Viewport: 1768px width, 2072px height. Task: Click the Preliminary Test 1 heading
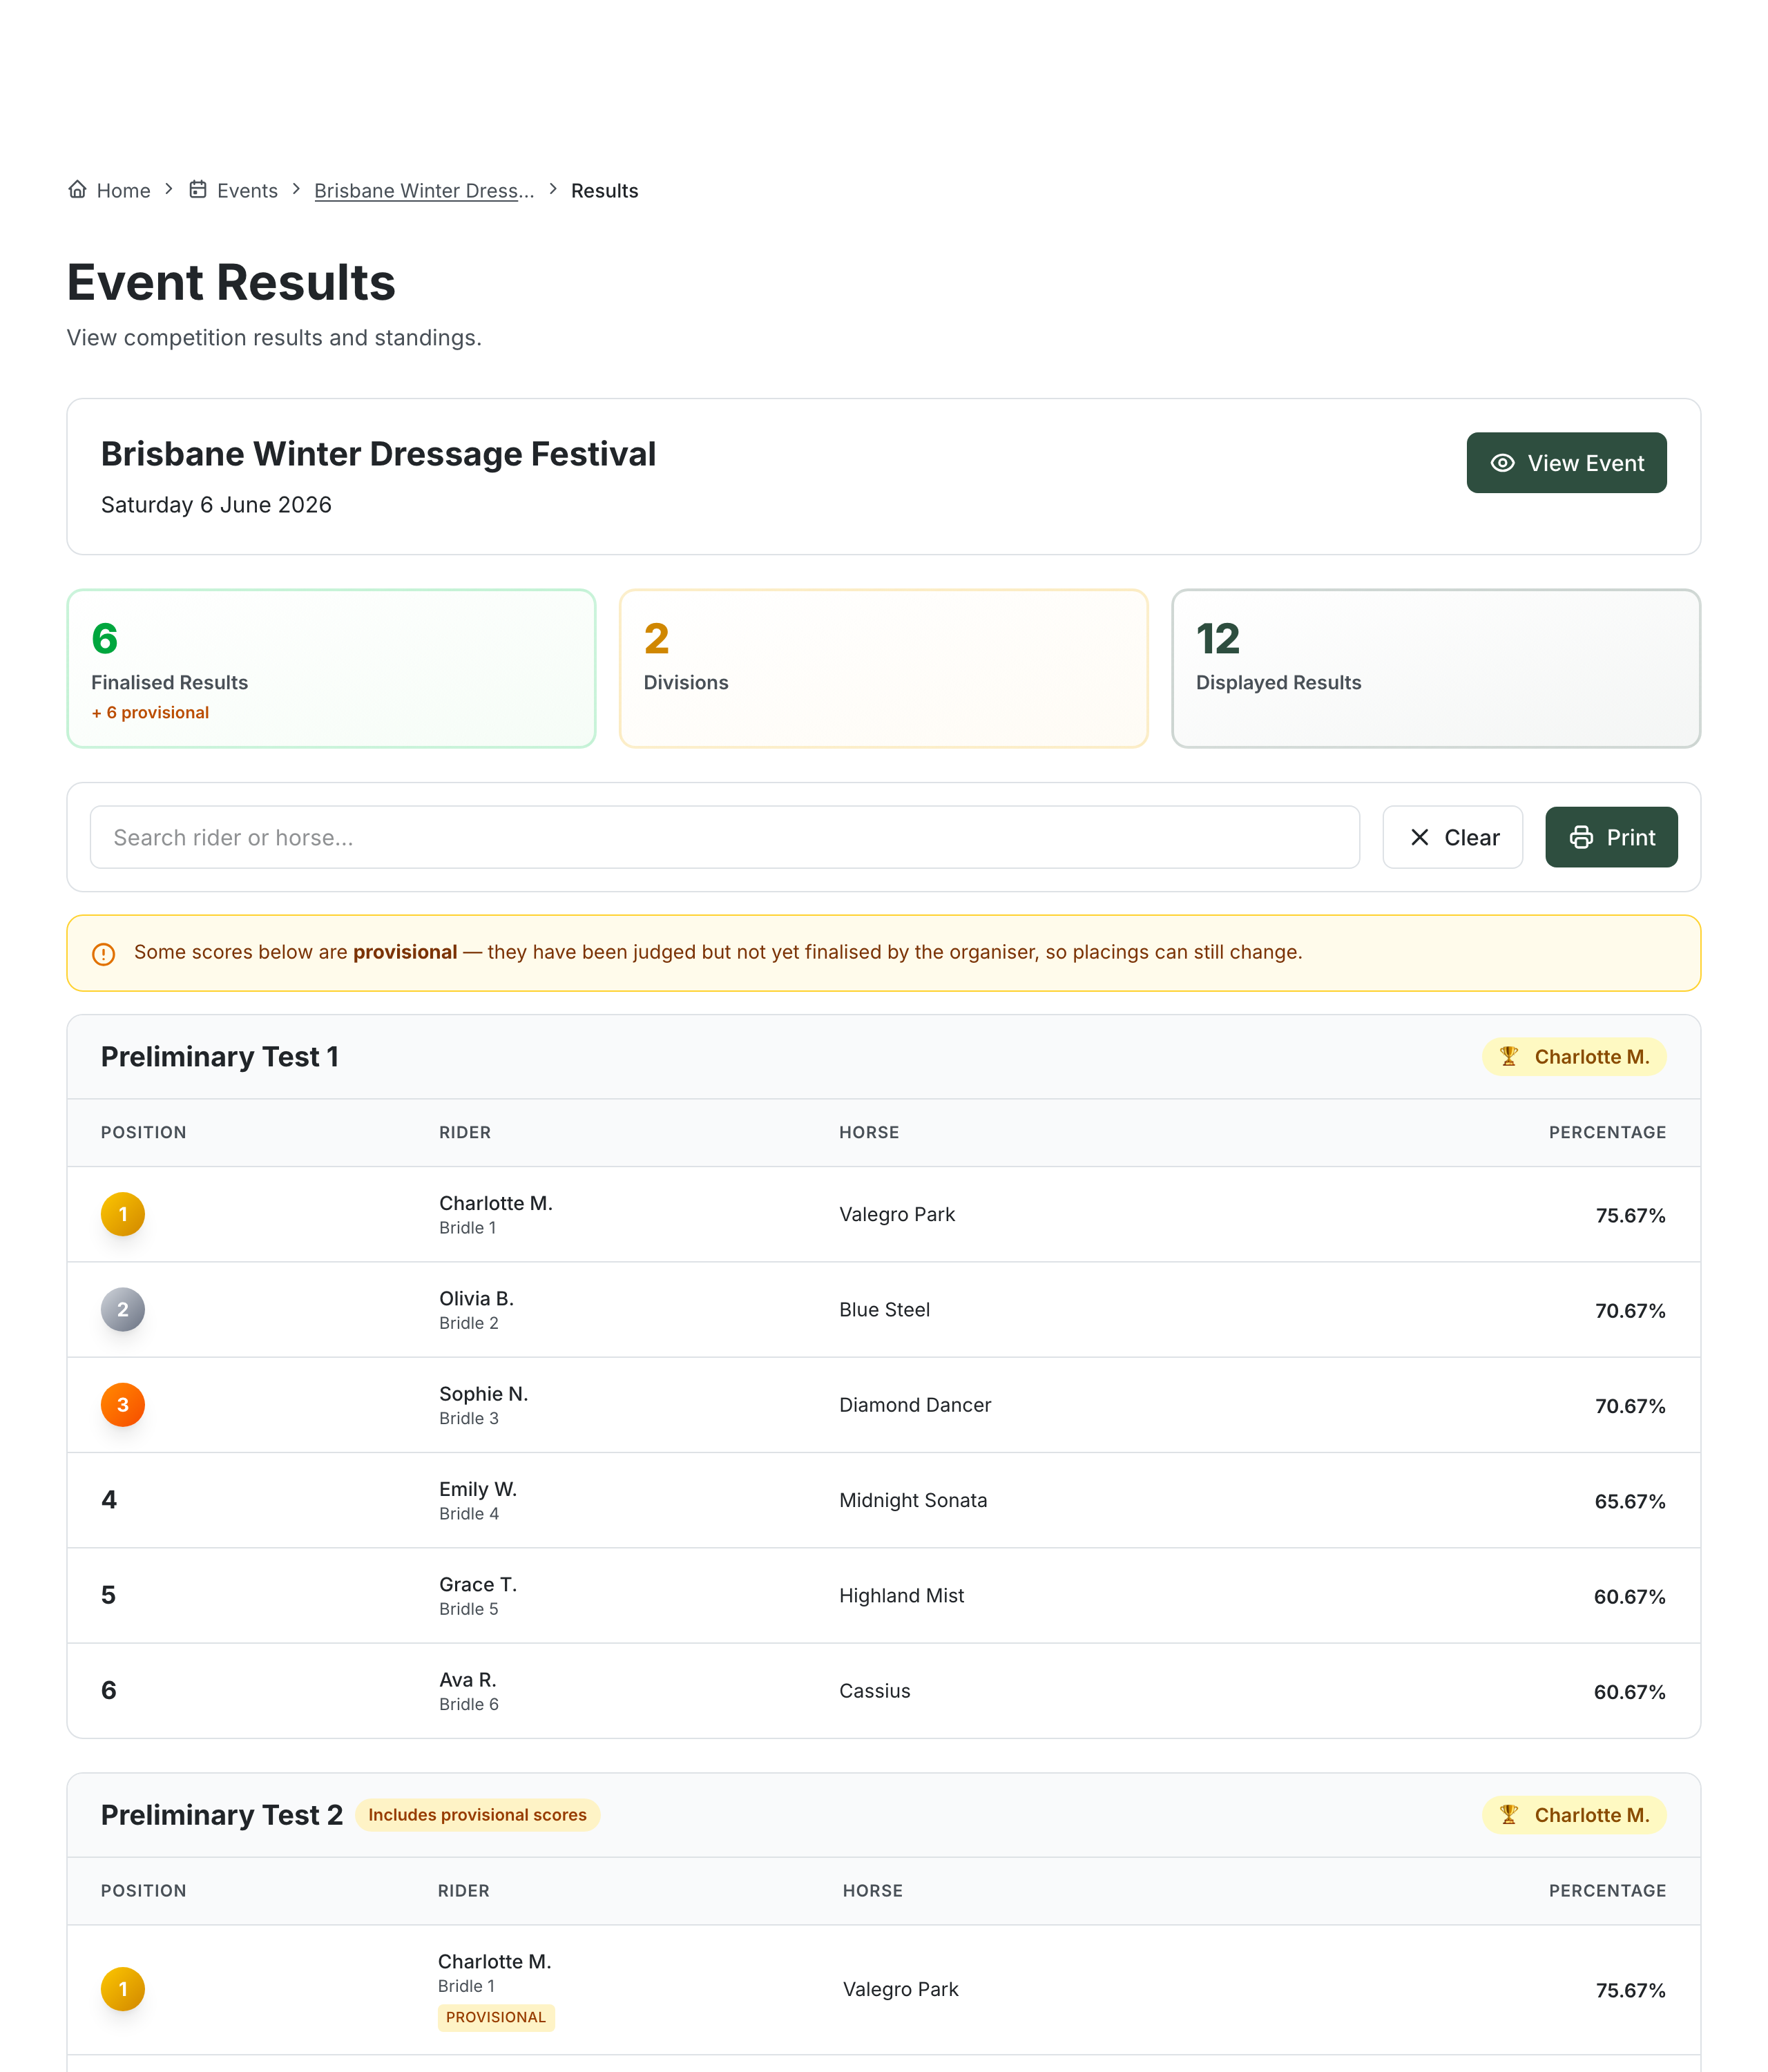[220, 1056]
